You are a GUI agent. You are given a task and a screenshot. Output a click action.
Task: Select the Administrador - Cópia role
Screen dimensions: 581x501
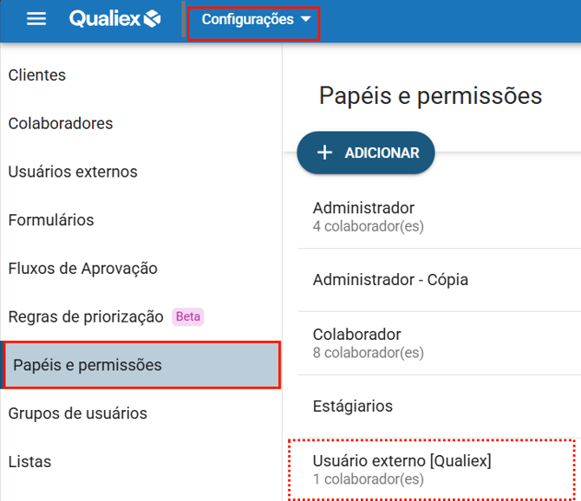pos(390,280)
